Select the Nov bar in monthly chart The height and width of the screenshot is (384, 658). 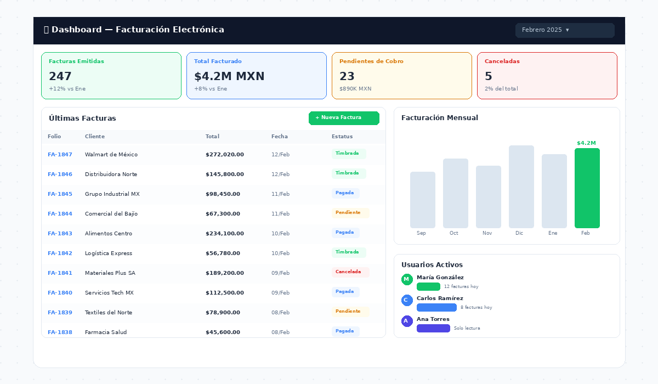(489, 197)
